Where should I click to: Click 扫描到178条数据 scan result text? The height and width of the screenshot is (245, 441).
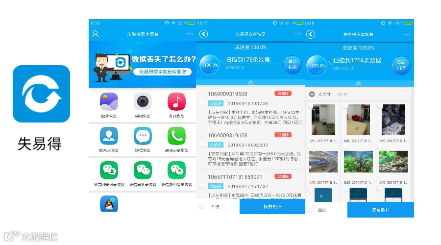click(x=248, y=59)
